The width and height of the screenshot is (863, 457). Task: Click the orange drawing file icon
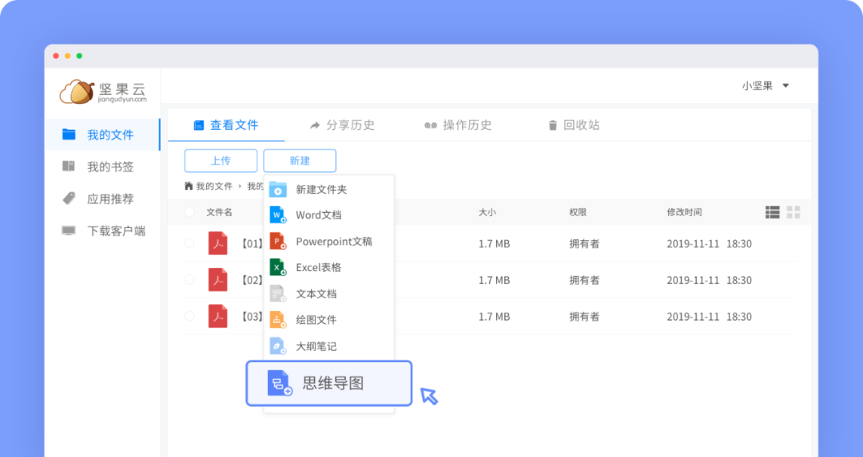(x=277, y=320)
